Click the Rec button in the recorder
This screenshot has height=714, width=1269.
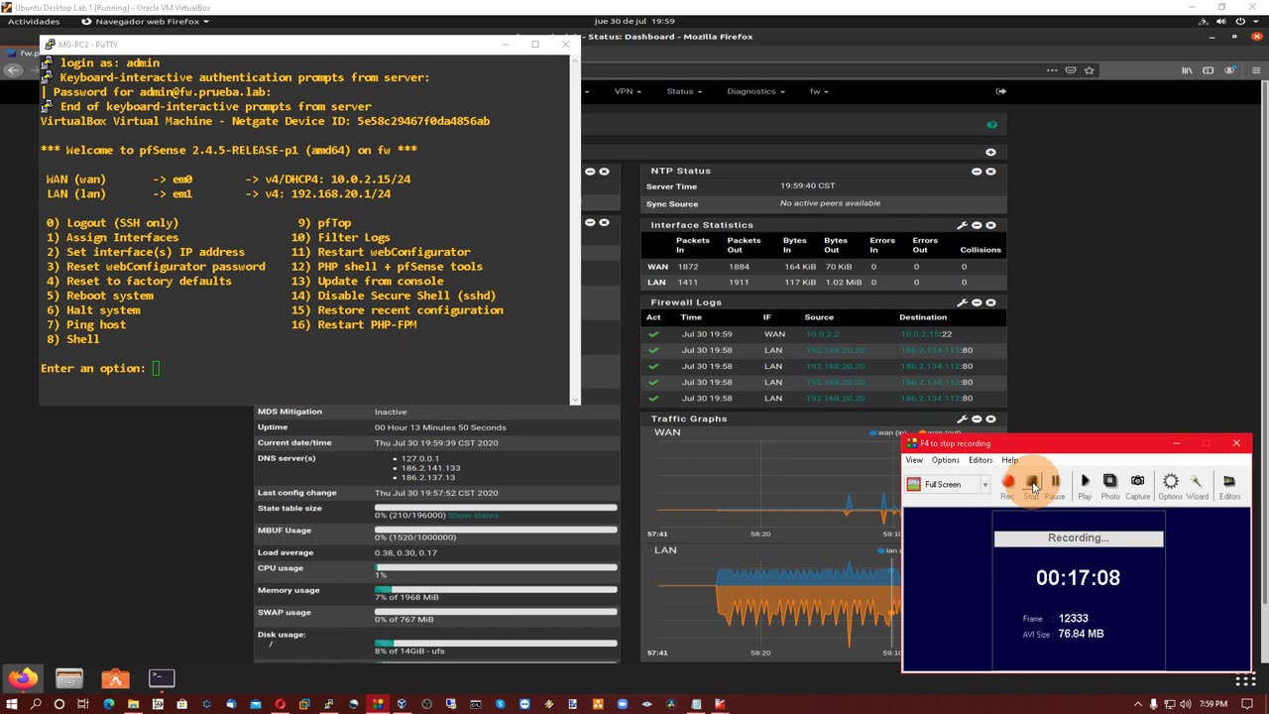pyautogui.click(x=1008, y=485)
